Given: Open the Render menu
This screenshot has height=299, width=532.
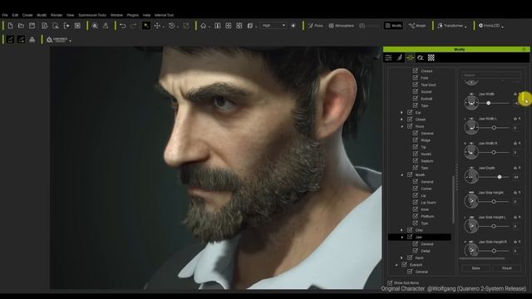Looking at the screenshot, I should tap(57, 15).
